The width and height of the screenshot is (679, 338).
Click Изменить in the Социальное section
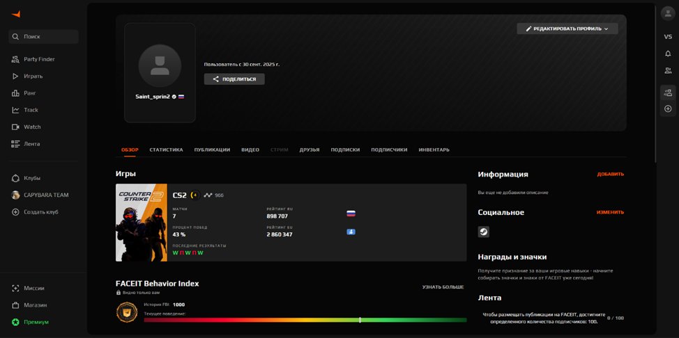tap(610, 212)
